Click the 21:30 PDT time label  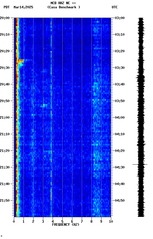point(5,168)
